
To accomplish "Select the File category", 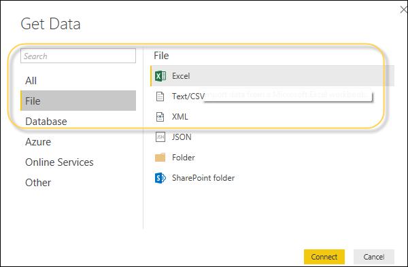I will click(78, 101).
